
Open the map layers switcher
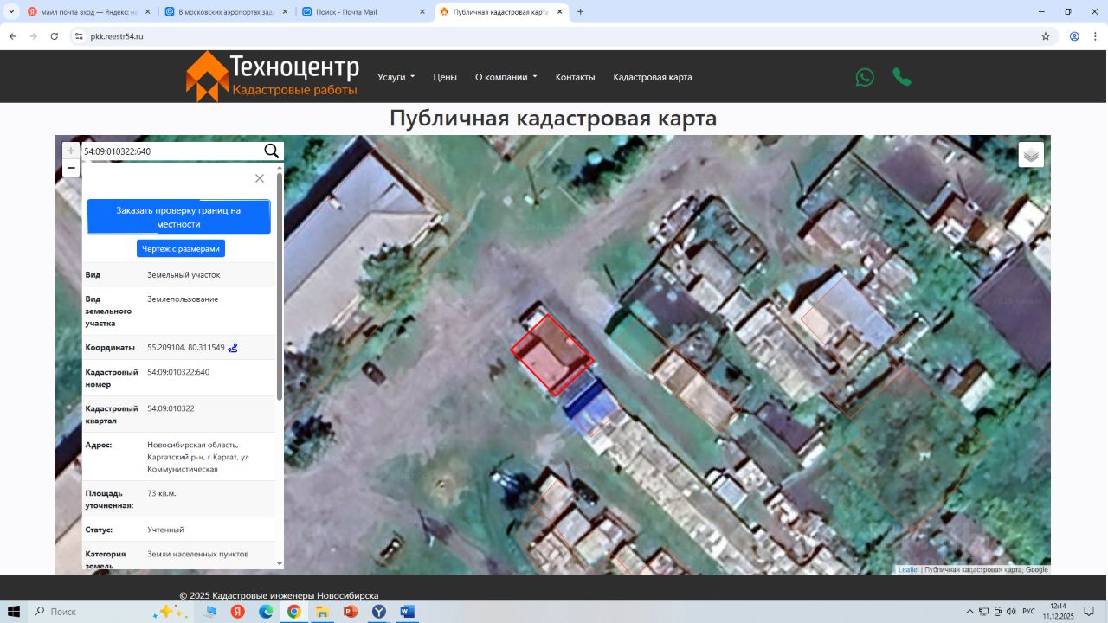[1031, 154]
